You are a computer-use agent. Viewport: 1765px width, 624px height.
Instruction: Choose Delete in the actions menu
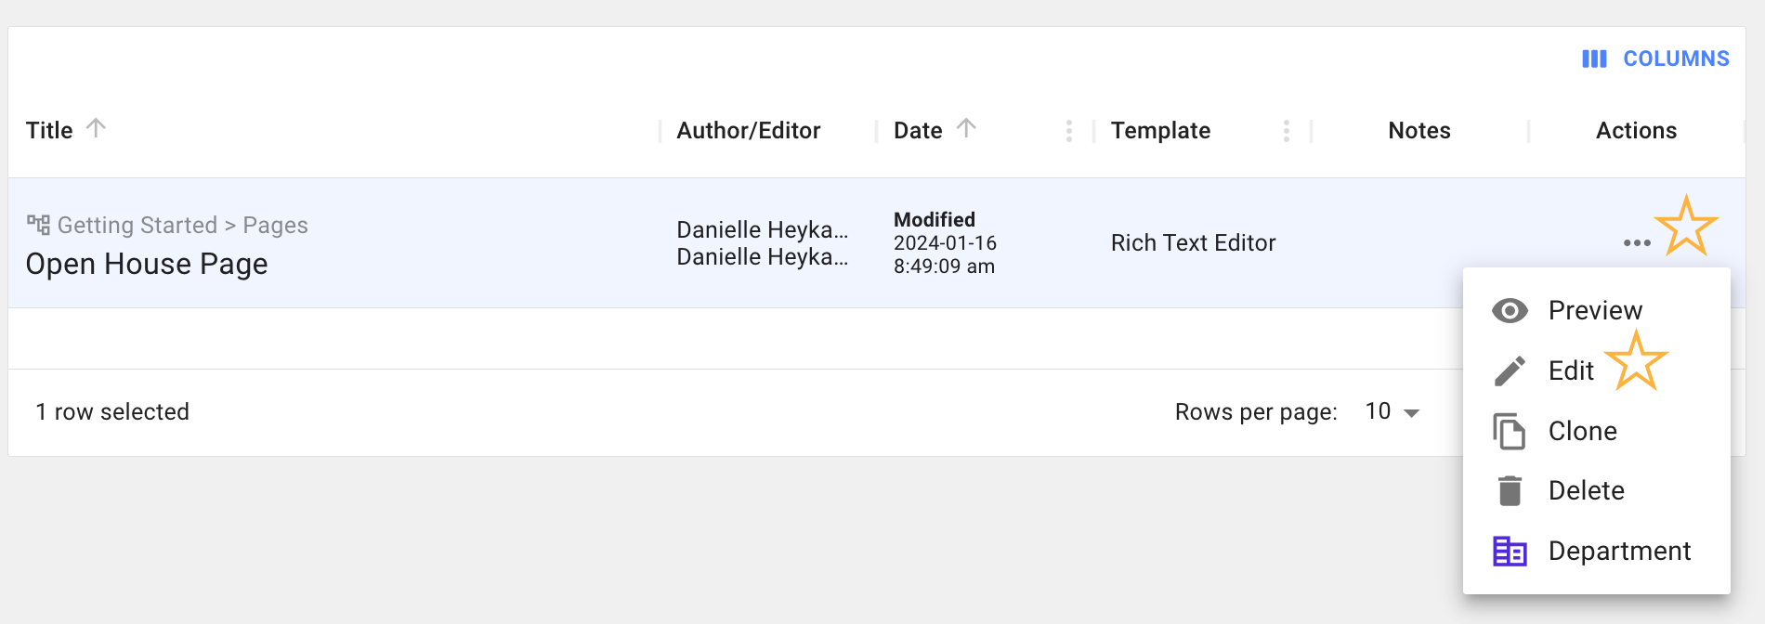coord(1586,491)
